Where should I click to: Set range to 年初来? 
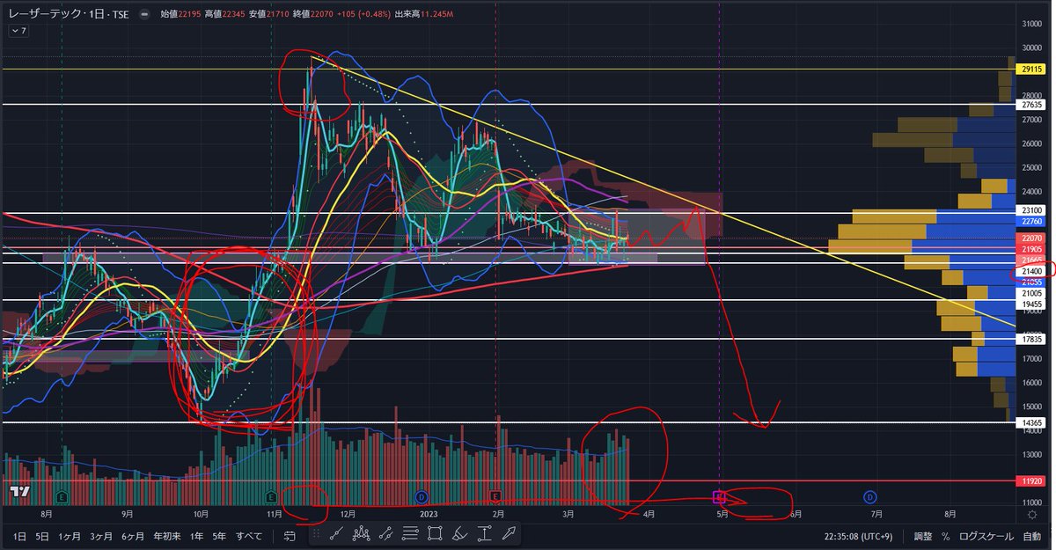click(166, 535)
